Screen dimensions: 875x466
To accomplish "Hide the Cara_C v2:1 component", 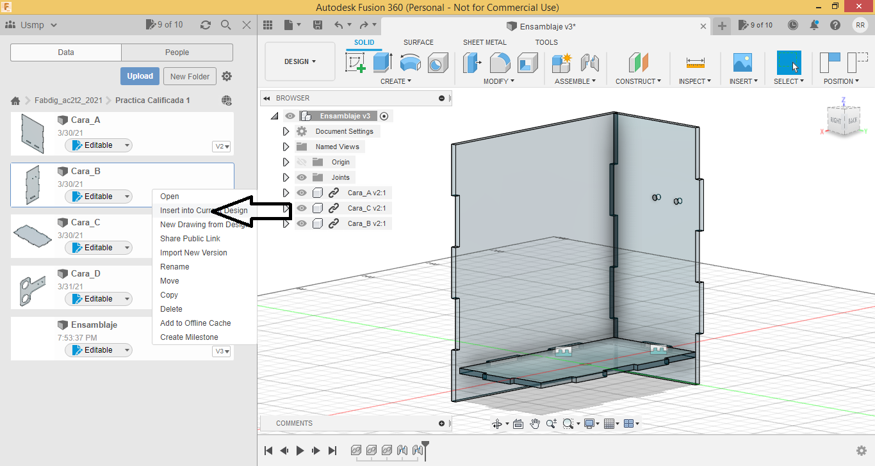I will point(302,208).
